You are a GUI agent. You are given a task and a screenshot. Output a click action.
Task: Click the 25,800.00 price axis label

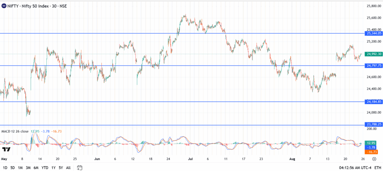click(x=374, y=6)
